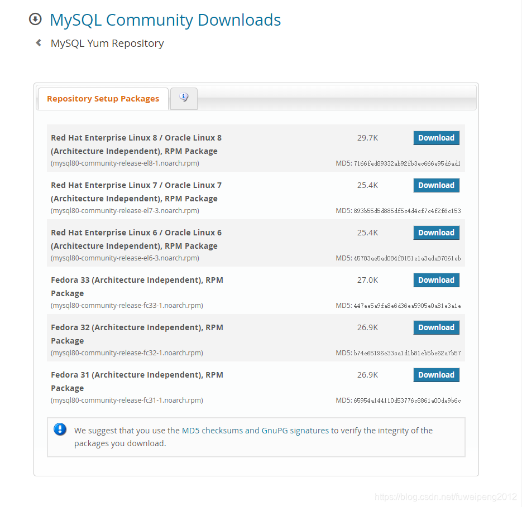This screenshot has width=522, height=507.
Task: Click the 29.7K file size value
Action: pos(367,138)
